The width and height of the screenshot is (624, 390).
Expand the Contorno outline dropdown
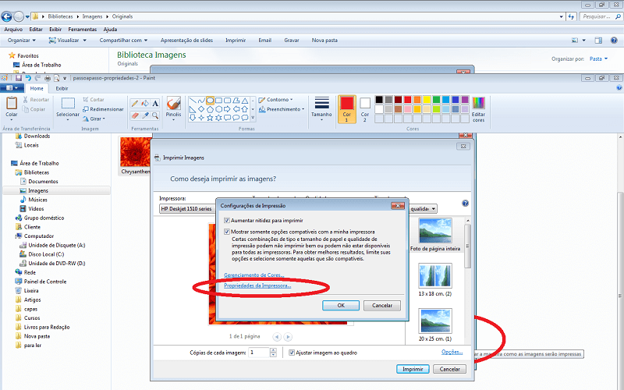pos(278,100)
